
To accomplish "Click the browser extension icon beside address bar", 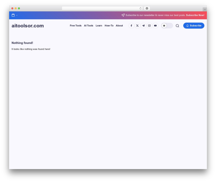I will [147, 8].
